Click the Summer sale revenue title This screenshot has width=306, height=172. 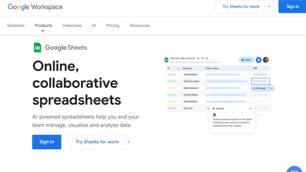tap(182, 58)
